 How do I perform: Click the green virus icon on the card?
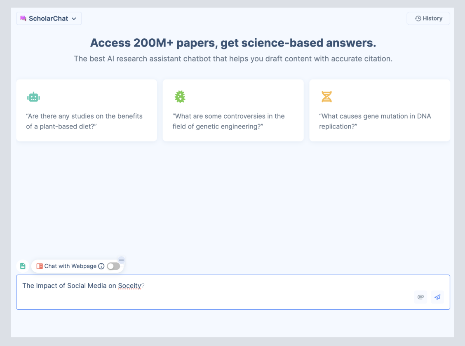point(180,96)
